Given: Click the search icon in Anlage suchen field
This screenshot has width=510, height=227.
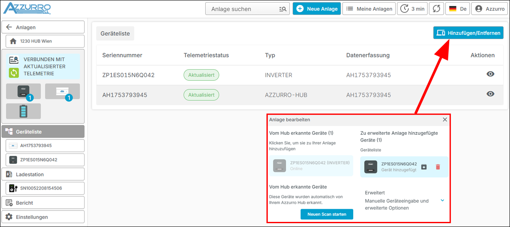Looking at the screenshot, I should 282,9.
